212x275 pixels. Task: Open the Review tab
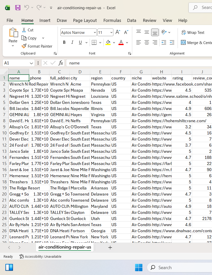coord(150,21)
